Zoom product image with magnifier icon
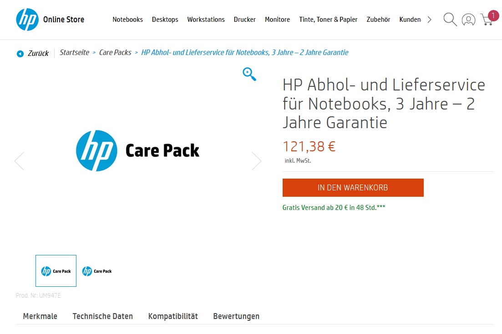The height and width of the screenshot is (334, 502). click(x=249, y=74)
